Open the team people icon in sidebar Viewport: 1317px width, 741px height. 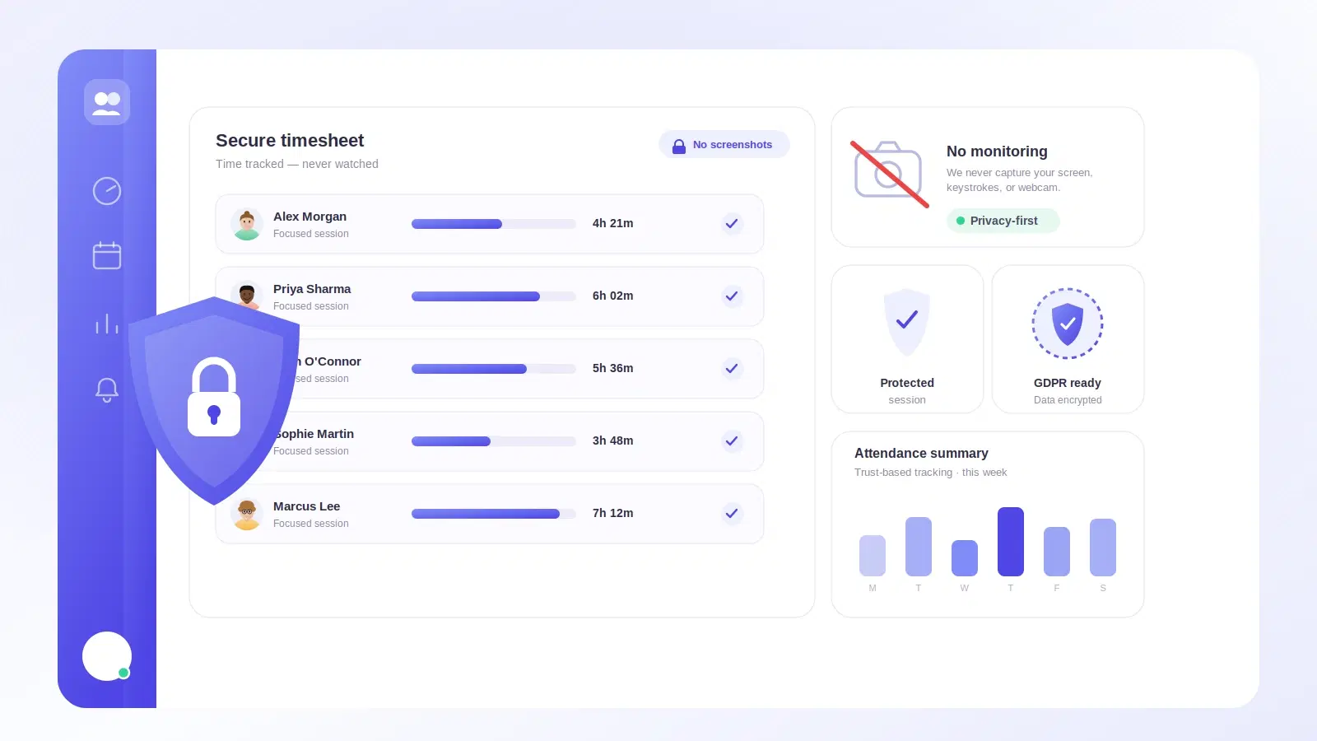pos(107,102)
